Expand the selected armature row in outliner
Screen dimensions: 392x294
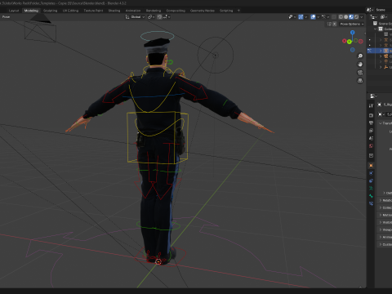pyautogui.click(x=381, y=51)
